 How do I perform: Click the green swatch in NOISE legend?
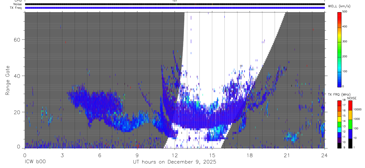click(350, 124)
